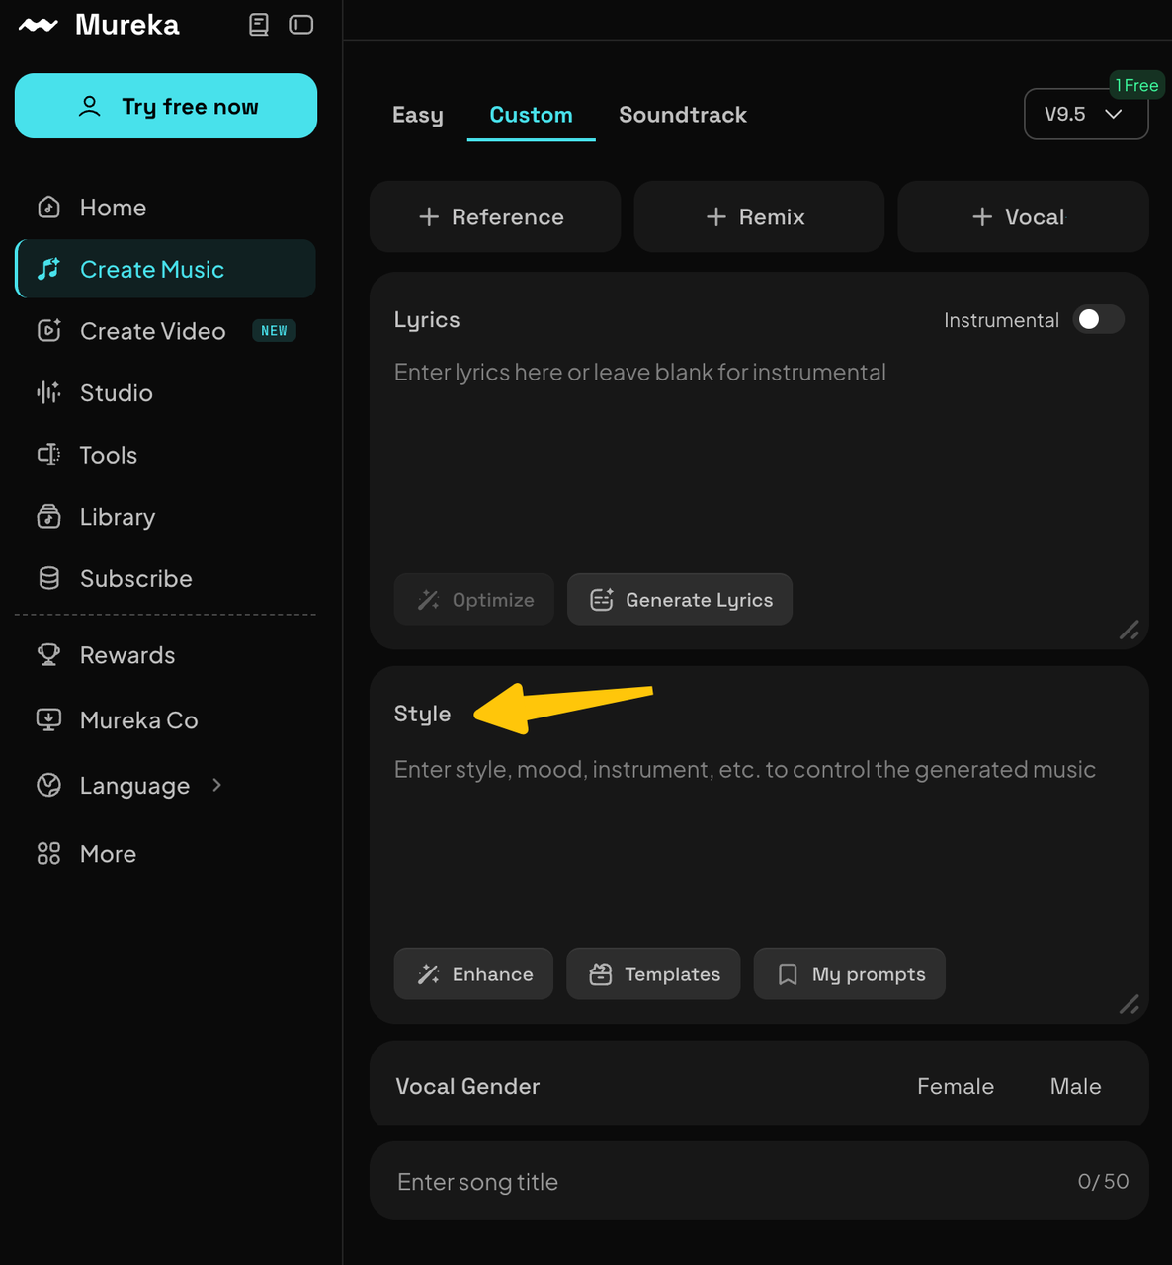Click the plus icon beside Vocal
Image resolution: width=1172 pixels, height=1265 pixels.
click(982, 216)
